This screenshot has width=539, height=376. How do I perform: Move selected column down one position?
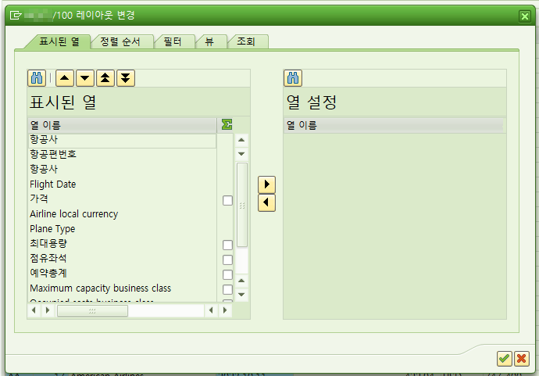click(85, 78)
